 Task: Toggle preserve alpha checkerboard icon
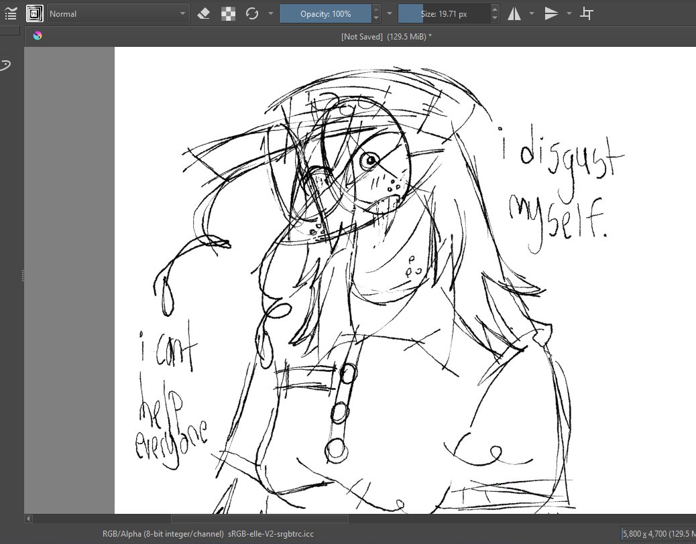pos(228,14)
